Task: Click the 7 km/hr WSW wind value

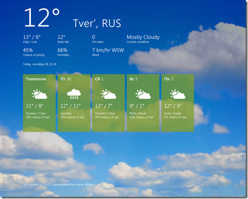Action: 108,50
